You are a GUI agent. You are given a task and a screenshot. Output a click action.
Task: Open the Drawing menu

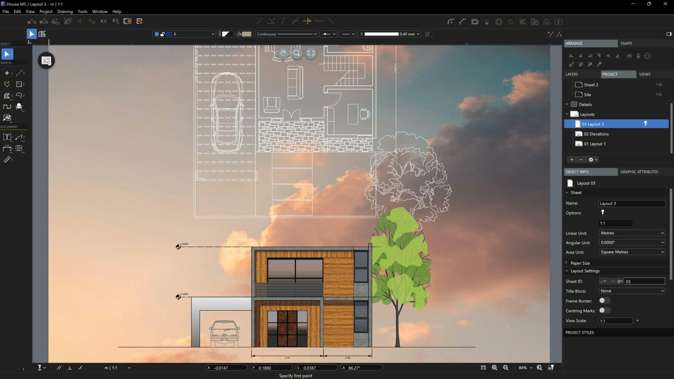point(65,11)
